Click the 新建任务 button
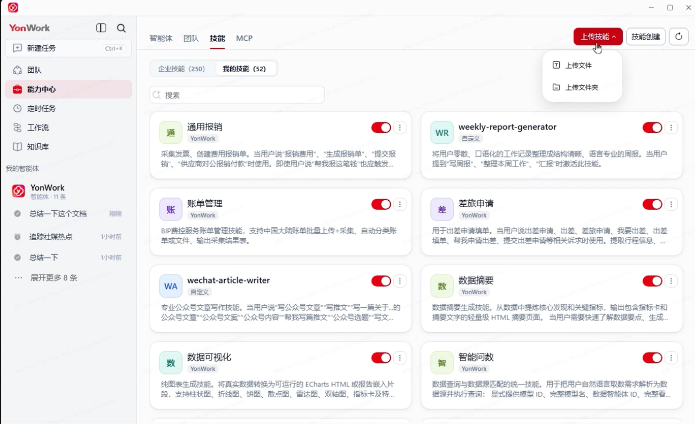The width and height of the screenshot is (695, 424). (68, 48)
